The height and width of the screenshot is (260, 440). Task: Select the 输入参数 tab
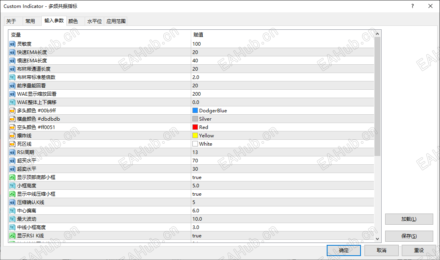point(54,21)
